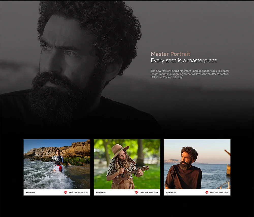Open the photo of the bearded man by the sea
Screen dimensions: 254x217
pyautogui.click(x=197, y=164)
